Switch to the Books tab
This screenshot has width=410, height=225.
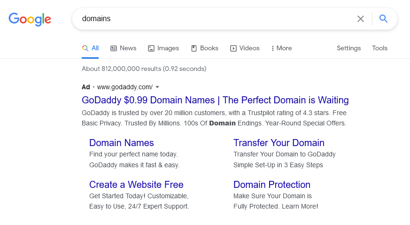205,48
